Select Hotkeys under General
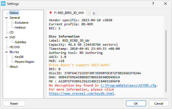 (20, 27)
